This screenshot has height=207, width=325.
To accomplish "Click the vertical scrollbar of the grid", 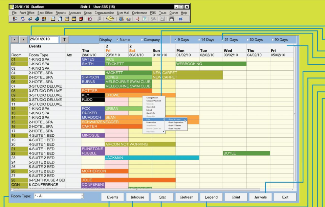I will click(295, 113).
